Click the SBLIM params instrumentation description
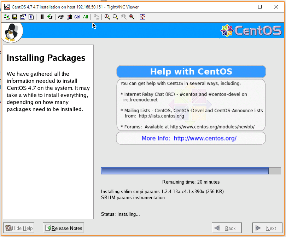The width and height of the screenshot is (286, 237). 133,198
